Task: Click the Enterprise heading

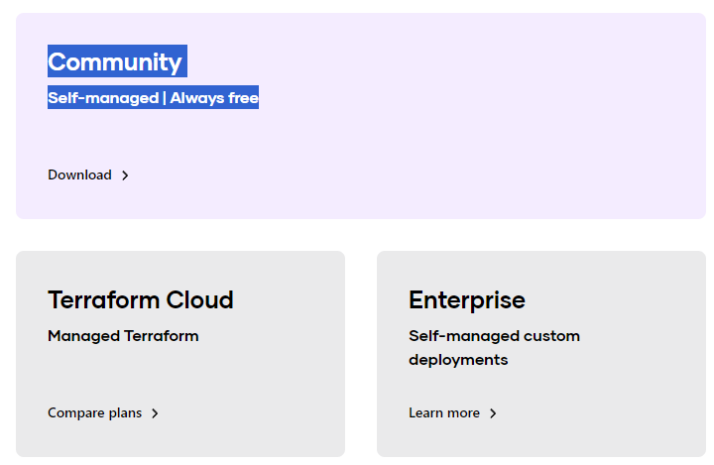Action: point(467,300)
